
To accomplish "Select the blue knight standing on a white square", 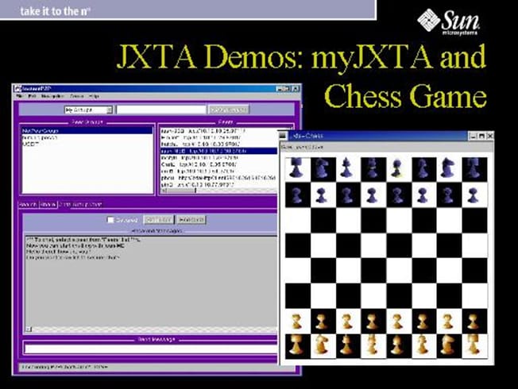I will point(447,168).
